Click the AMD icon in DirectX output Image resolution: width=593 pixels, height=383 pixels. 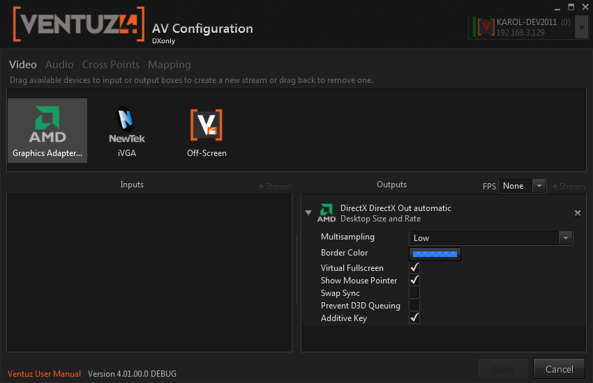pyautogui.click(x=326, y=213)
